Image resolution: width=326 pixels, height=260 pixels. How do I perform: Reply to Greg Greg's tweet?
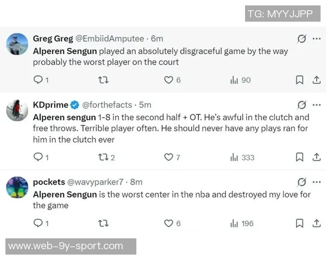click(38, 80)
